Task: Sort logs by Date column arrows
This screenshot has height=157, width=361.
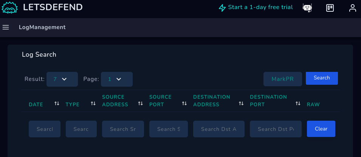Action: (x=57, y=104)
